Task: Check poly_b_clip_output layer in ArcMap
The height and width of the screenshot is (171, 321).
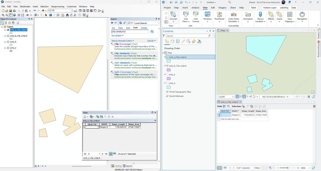Action: (8, 36)
